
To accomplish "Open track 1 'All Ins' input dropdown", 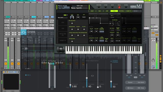I will (7, 20).
